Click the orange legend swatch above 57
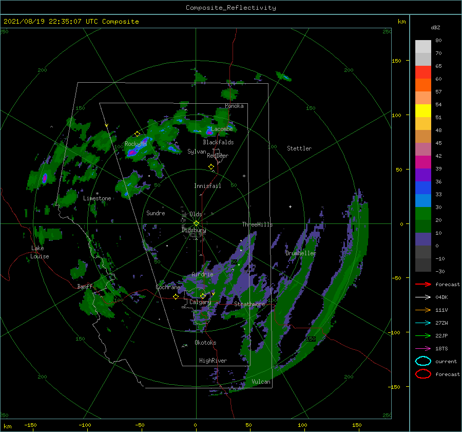Screen dimensions: 462x432 [x=423, y=85]
